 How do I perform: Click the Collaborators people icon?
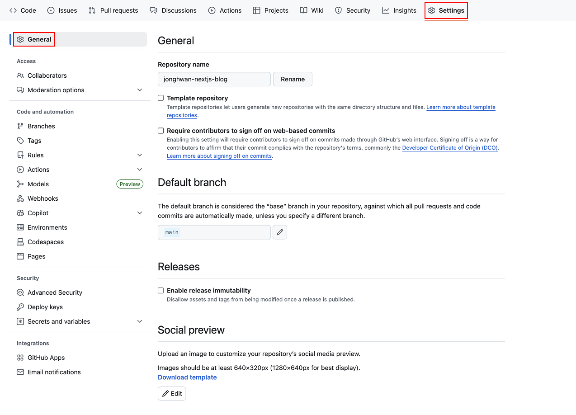coord(20,75)
